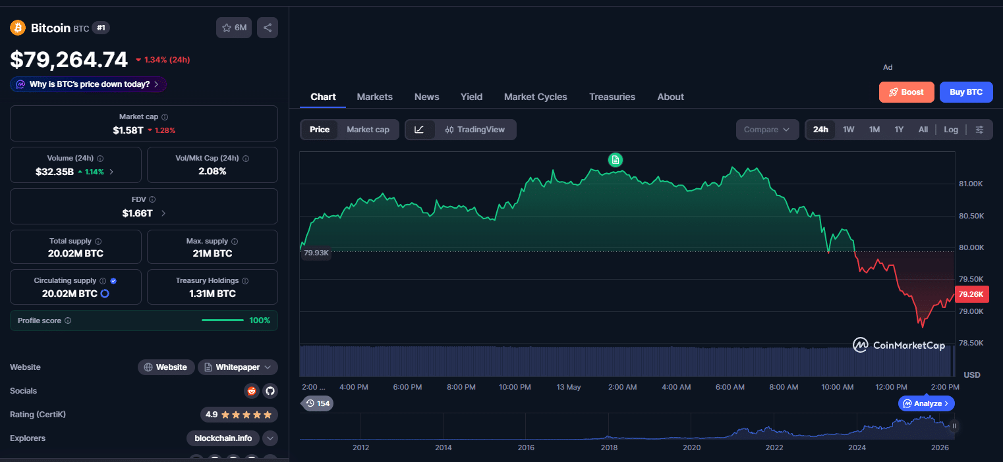This screenshot has width=1003, height=462.
Task: Open blockchain.info explorer link
Action: click(223, 438)
